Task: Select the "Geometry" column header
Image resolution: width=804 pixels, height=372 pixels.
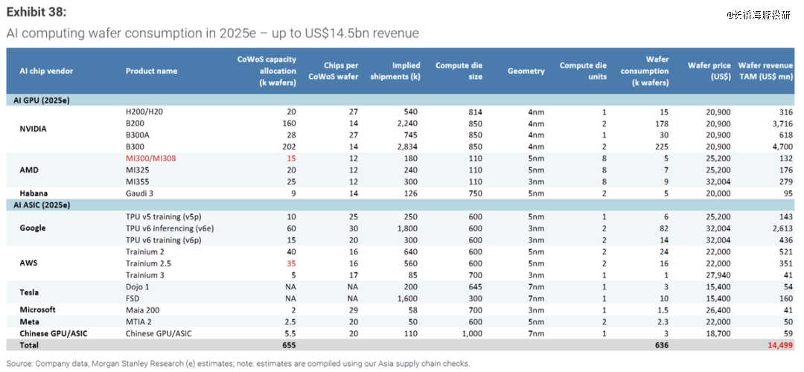Action: pyautogui.click(x=526, y=71)
